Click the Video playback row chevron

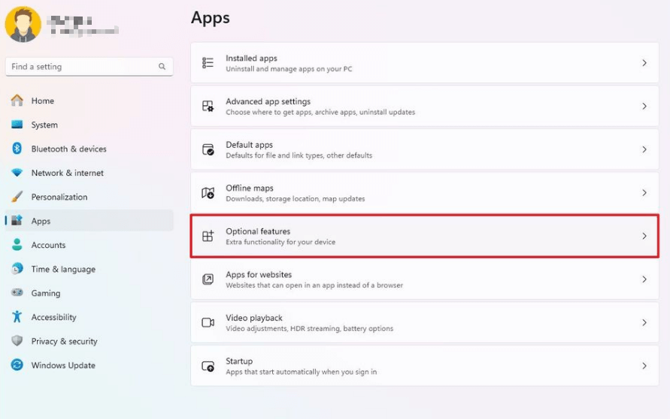click(x=644, y=323)
